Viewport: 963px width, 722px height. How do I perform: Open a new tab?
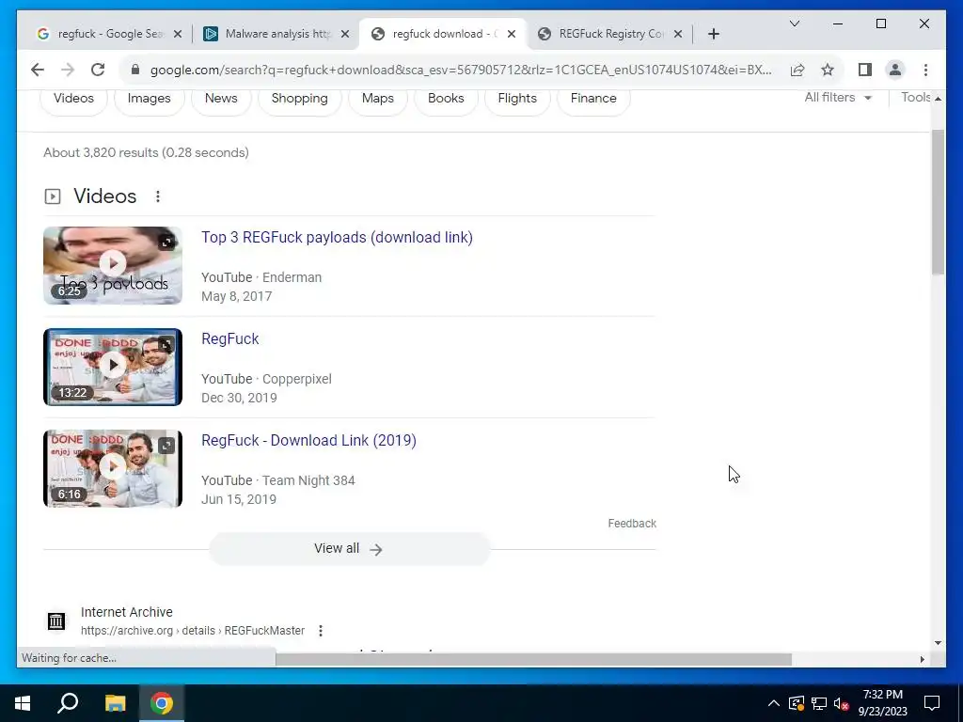[713, 34]
